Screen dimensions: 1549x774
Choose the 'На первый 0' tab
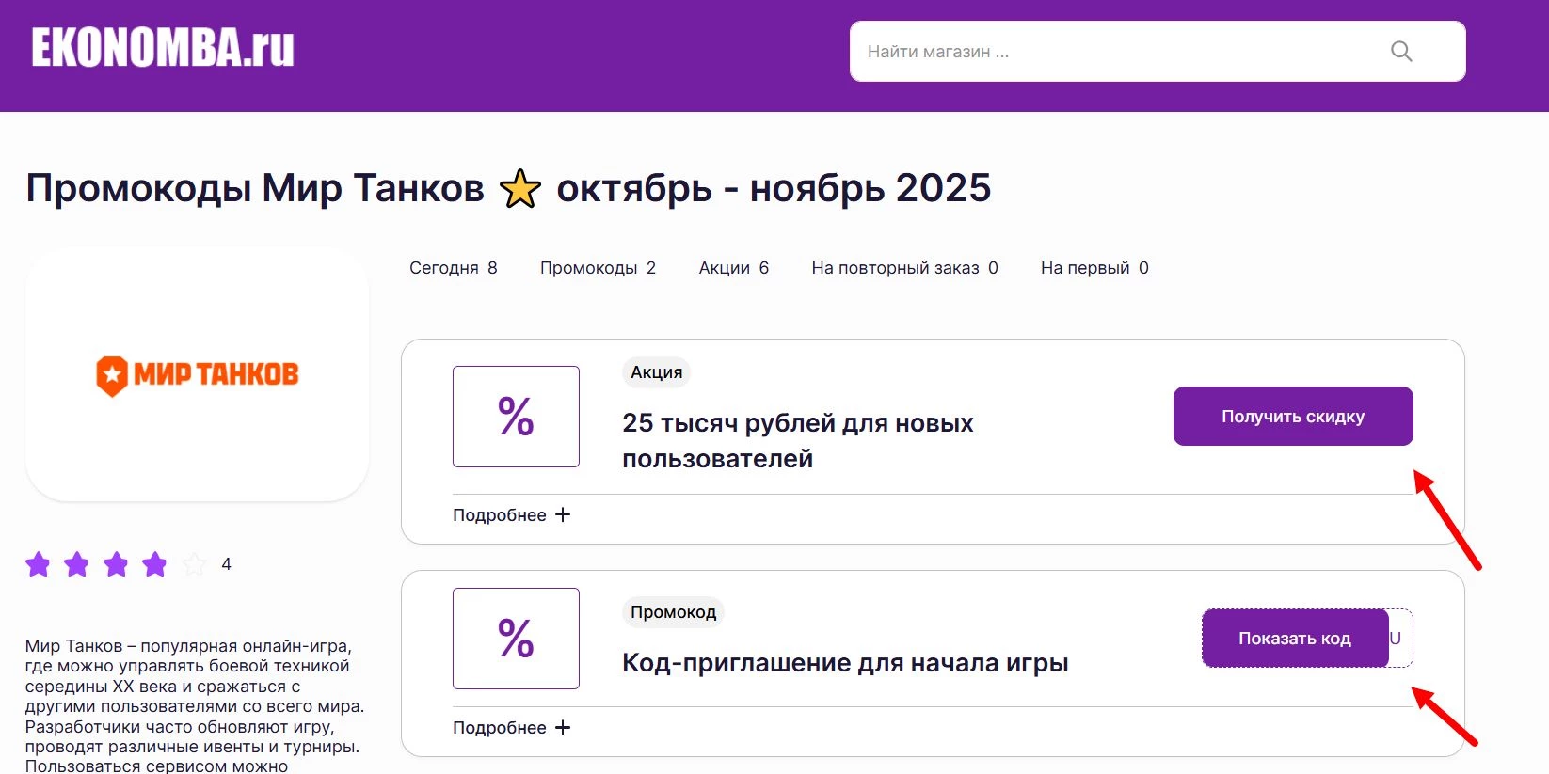coord(1094,268)
